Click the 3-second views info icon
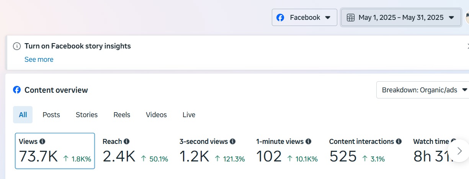Image resolution: width=469 pixels, height=179 pixels. (x=232, y=142)
